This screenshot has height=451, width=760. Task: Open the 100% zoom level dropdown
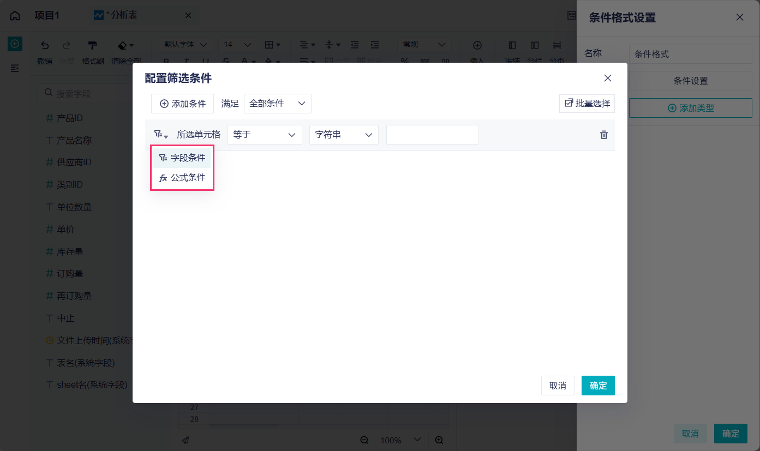coord(401,440)
